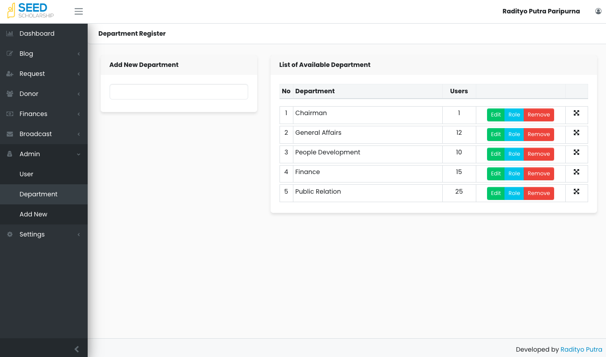Select the General Affairs name cell
The image size is (606, 357).
(x=368, y=134)
